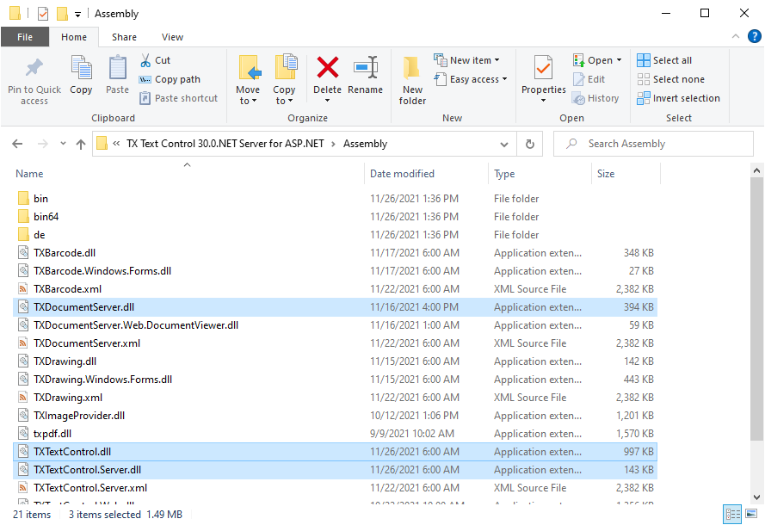Screen dimensions: 765x525
Task: Open address bar history dropdown
Action: coord(504,144)
